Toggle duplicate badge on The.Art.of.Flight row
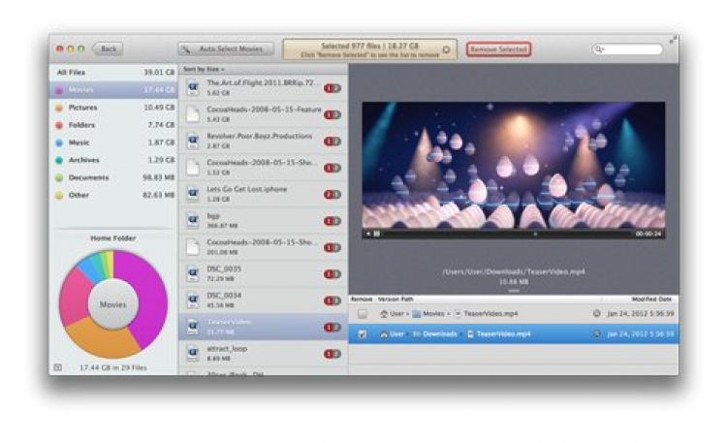Image resolution: width=727 pixels, height=443 pixels. (332, 88)
